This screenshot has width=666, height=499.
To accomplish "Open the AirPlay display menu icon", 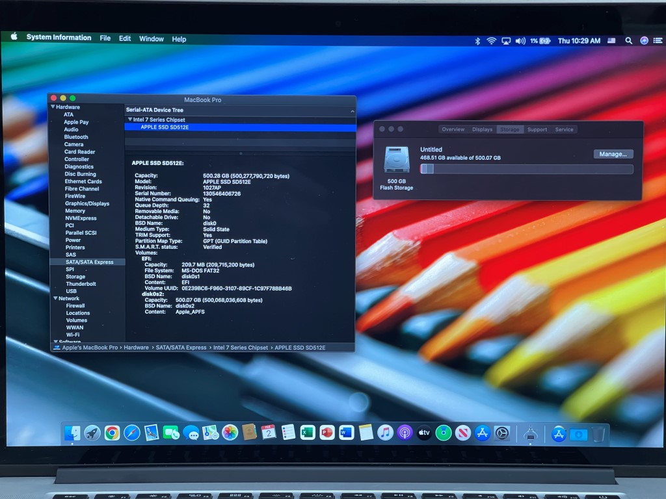I will pos(506,41).
